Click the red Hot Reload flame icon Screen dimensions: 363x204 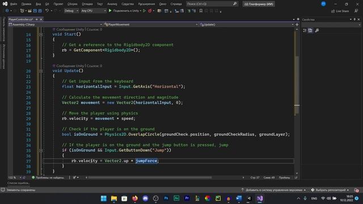(x=150, y=11)
